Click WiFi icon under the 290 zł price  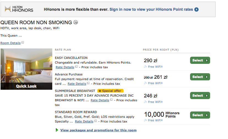[145, 67]
